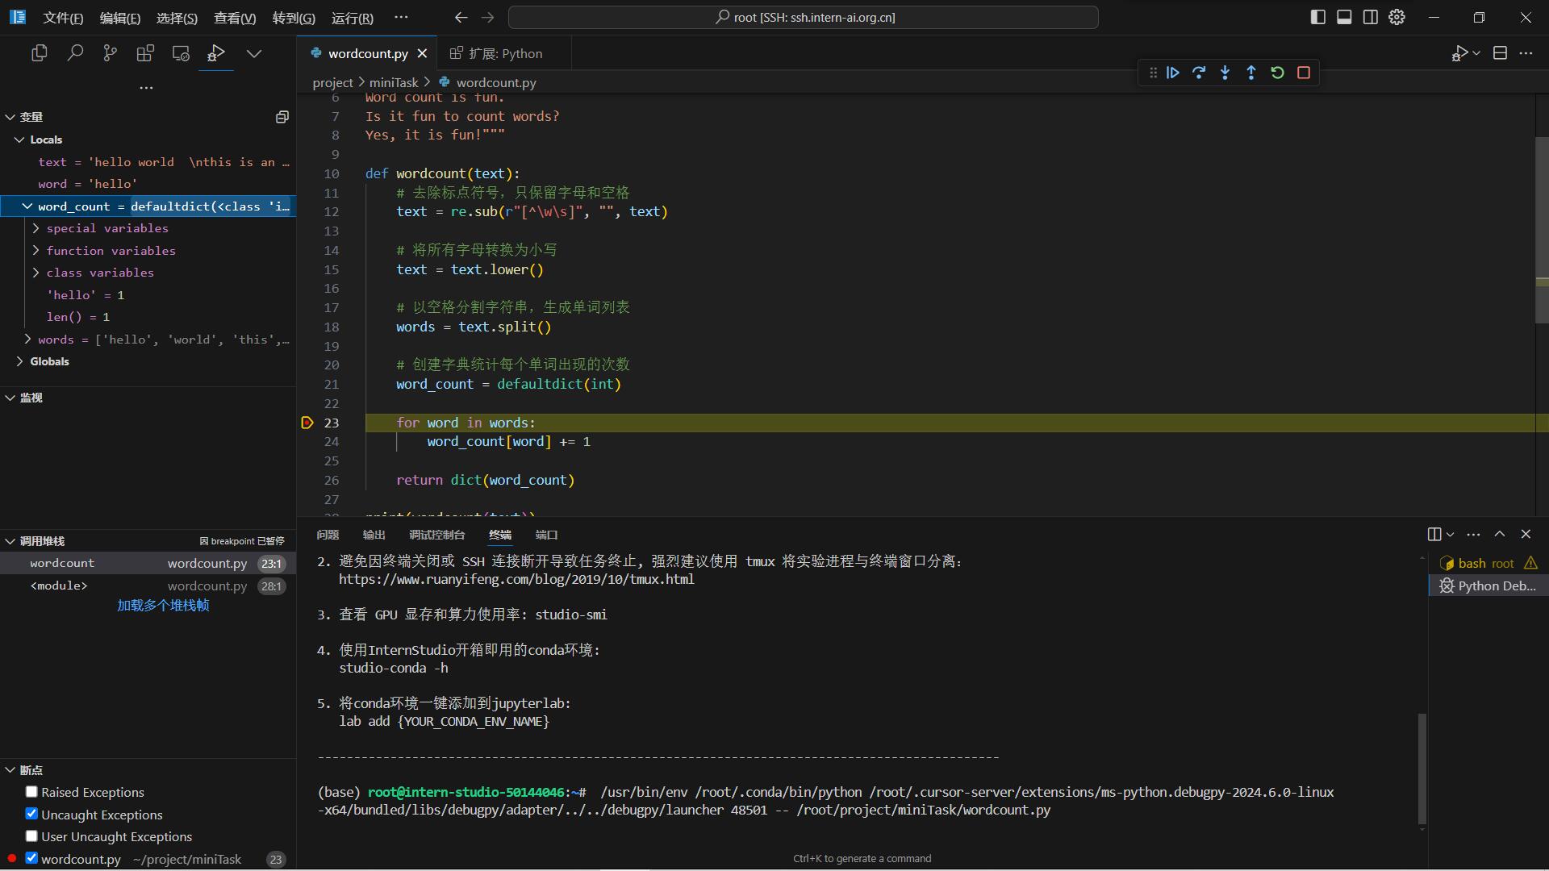Click the command center search box
The image size is (1549, 871).
(x=804, y=17)
